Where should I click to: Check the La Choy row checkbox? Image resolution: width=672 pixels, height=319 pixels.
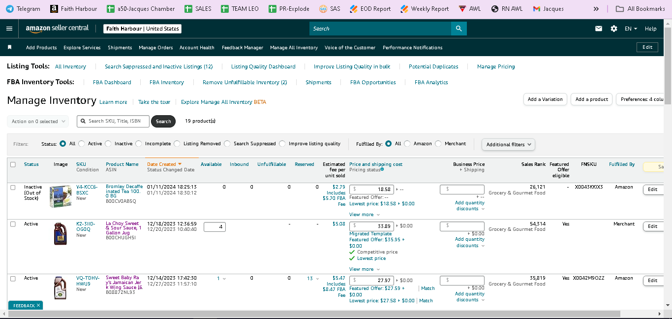point(13,224)
